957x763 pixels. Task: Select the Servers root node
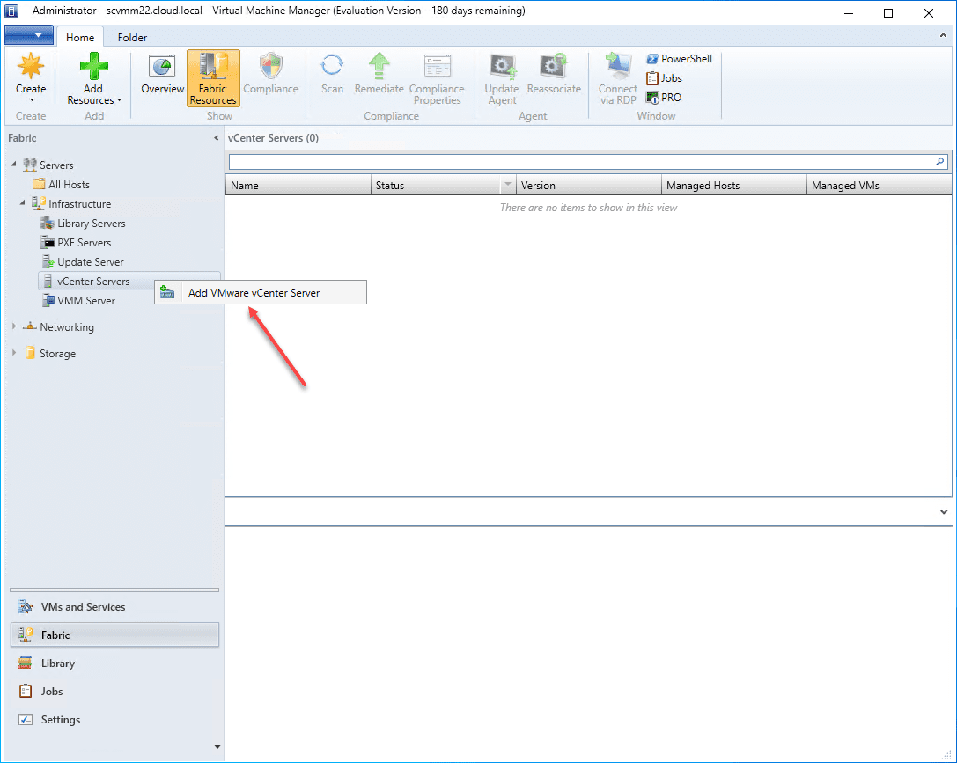point(48,165)
